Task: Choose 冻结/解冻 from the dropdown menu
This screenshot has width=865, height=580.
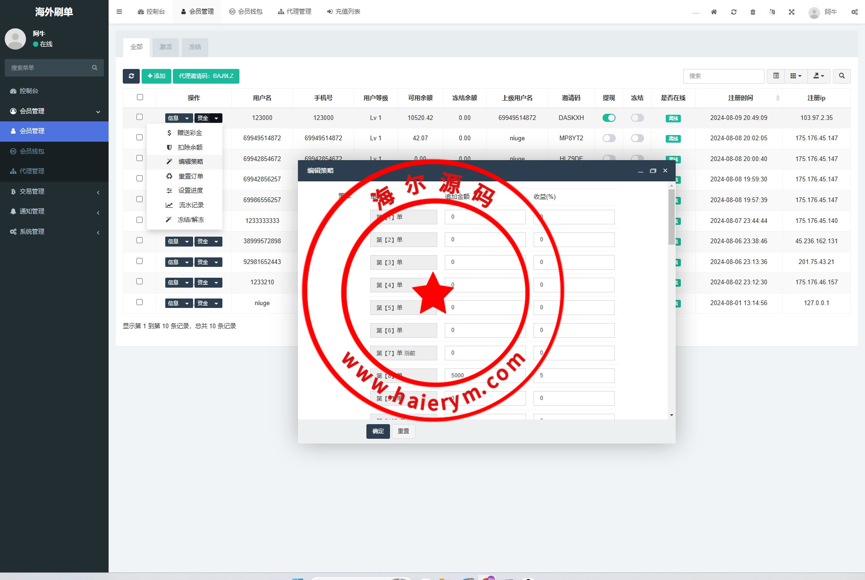Action: 185,220
